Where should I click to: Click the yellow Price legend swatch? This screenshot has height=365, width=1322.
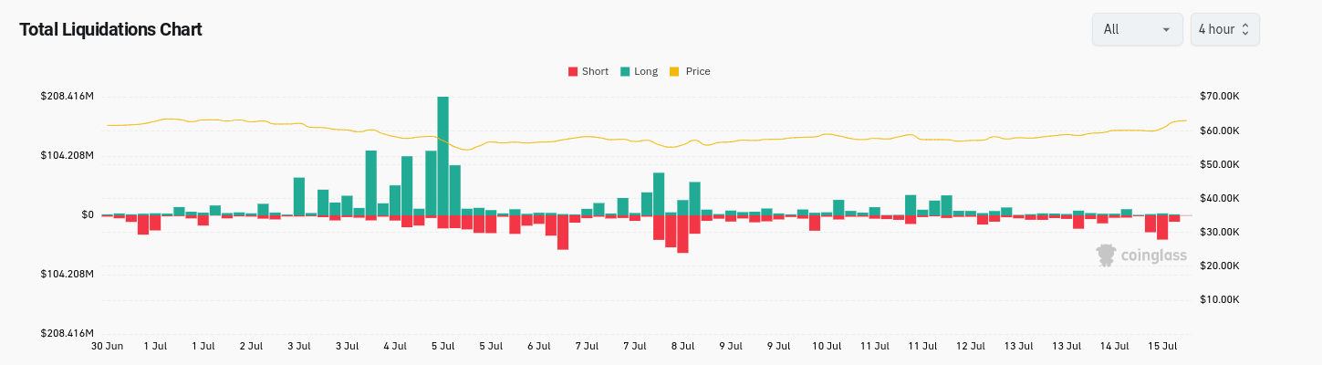(675, 71)
